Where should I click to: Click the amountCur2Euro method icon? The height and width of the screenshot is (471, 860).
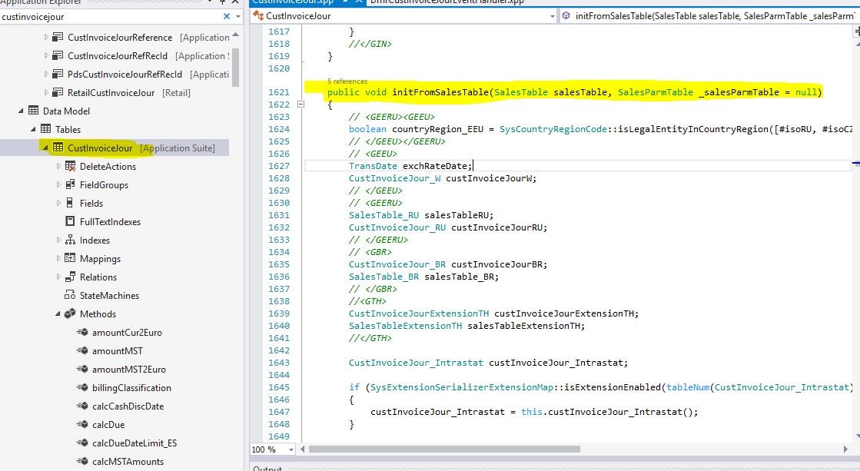coord(82,332)
